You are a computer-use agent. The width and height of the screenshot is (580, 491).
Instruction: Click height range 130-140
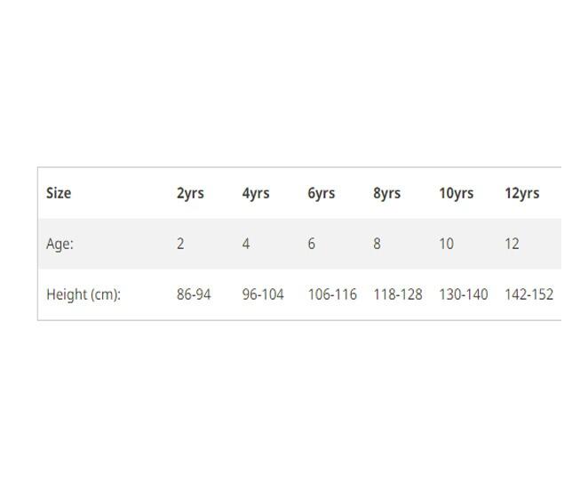point(464,294)
